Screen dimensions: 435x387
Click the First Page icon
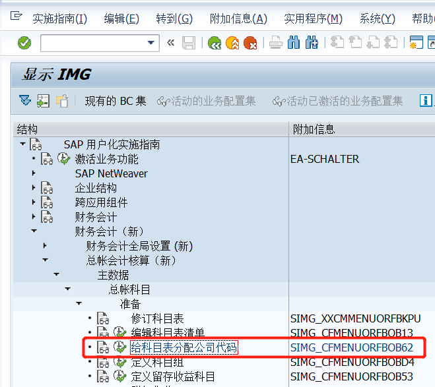tap(337, 43)
